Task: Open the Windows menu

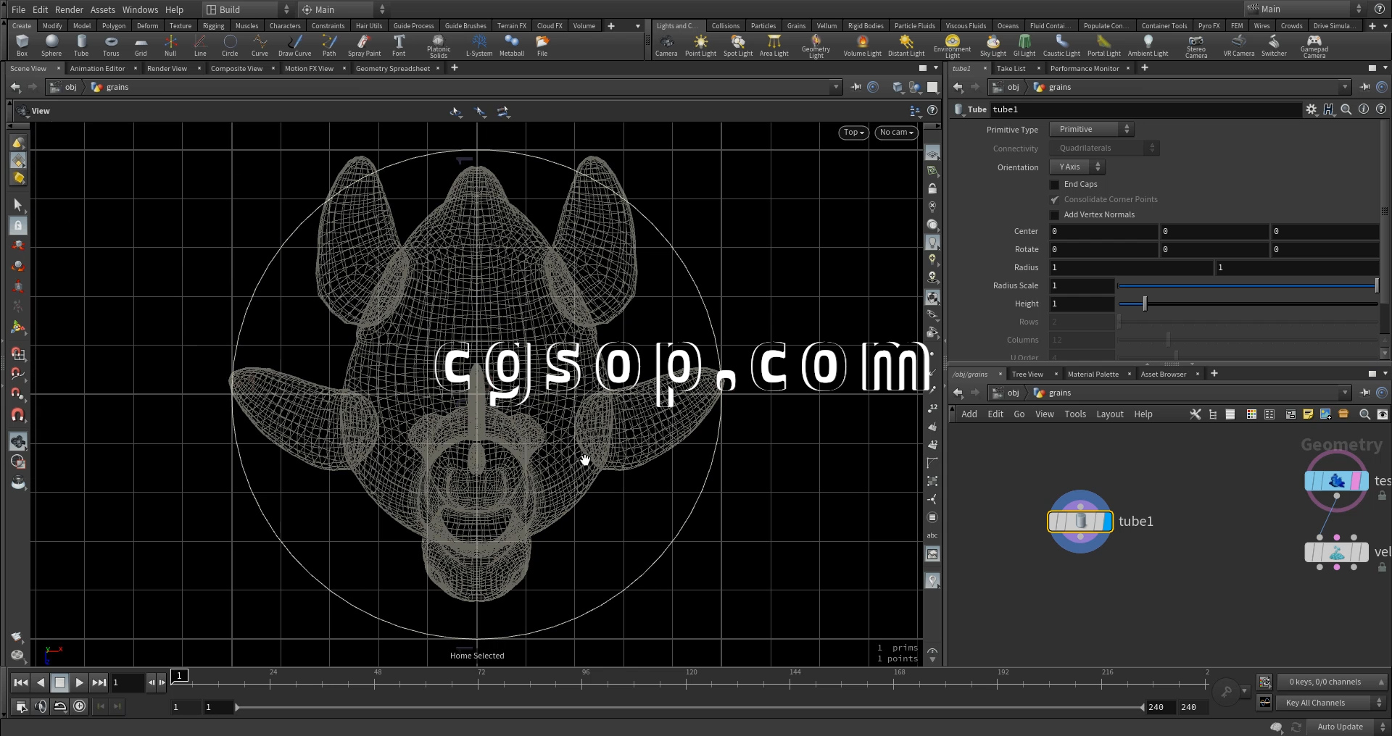Action: tap(140, 9)
